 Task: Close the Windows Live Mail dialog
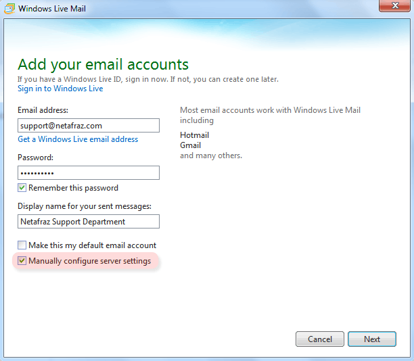pyautogui.click(x=394, y=6)
